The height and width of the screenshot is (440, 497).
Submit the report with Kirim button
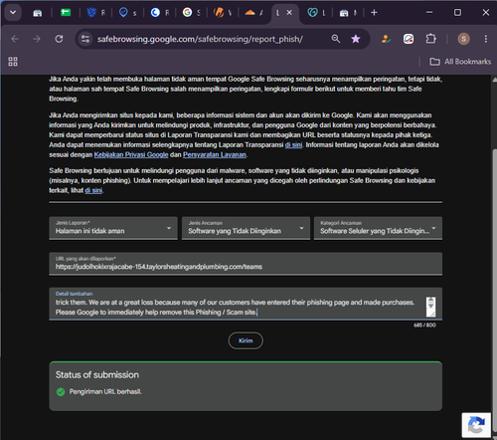click(246, 340)
